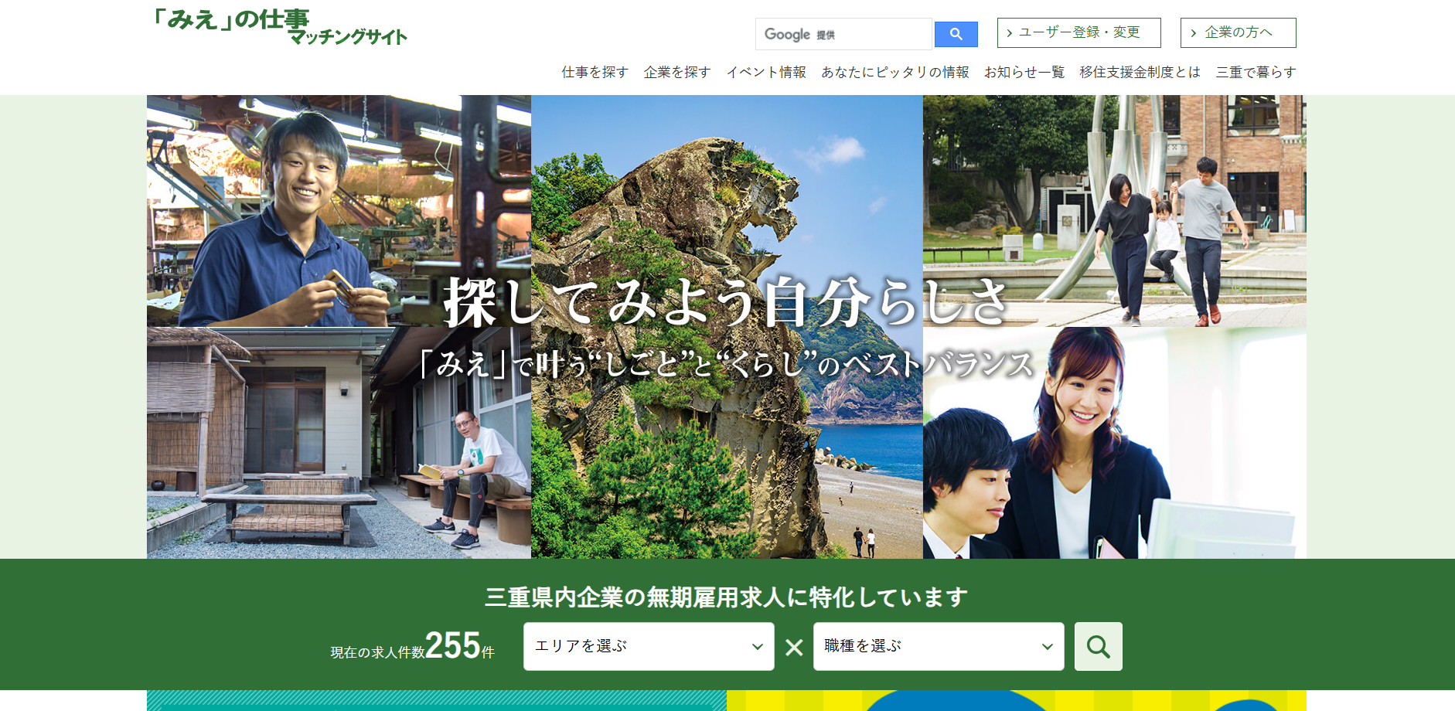Open the 仕事を探す menu item
Screen dimensions: 1455x711
[595, 72]
